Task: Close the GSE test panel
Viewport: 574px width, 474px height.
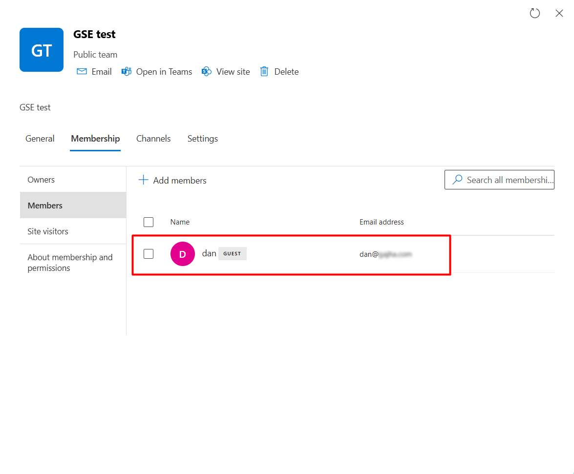Action: 559,14
